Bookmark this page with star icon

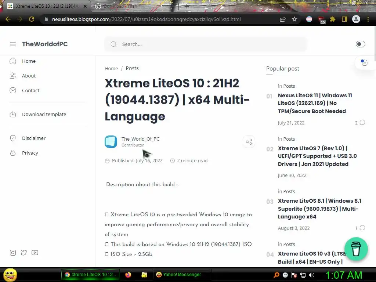pos(294,19)
